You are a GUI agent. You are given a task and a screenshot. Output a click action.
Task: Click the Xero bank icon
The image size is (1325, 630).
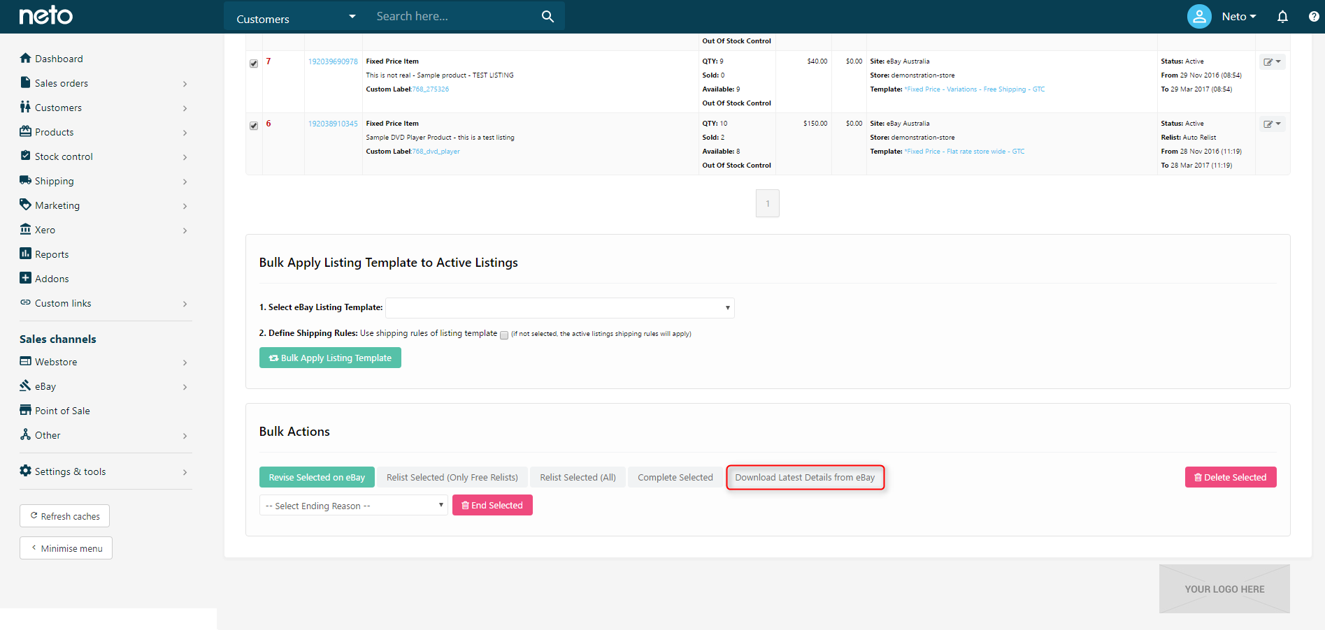(x=26, y=229)
